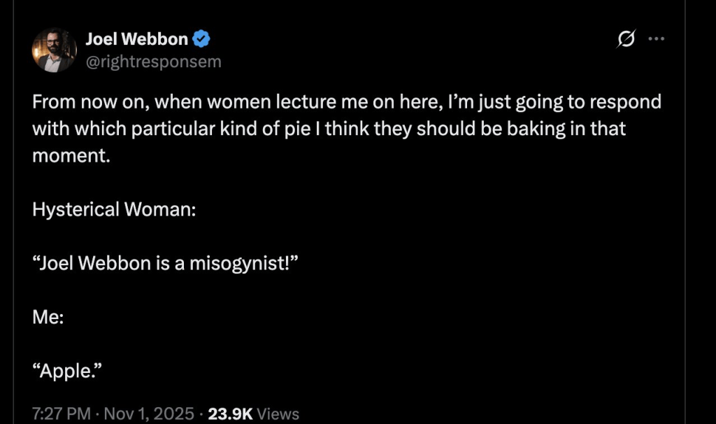
Task: Click the "Hysterical Woman:" line
Action: click(114, 209)
